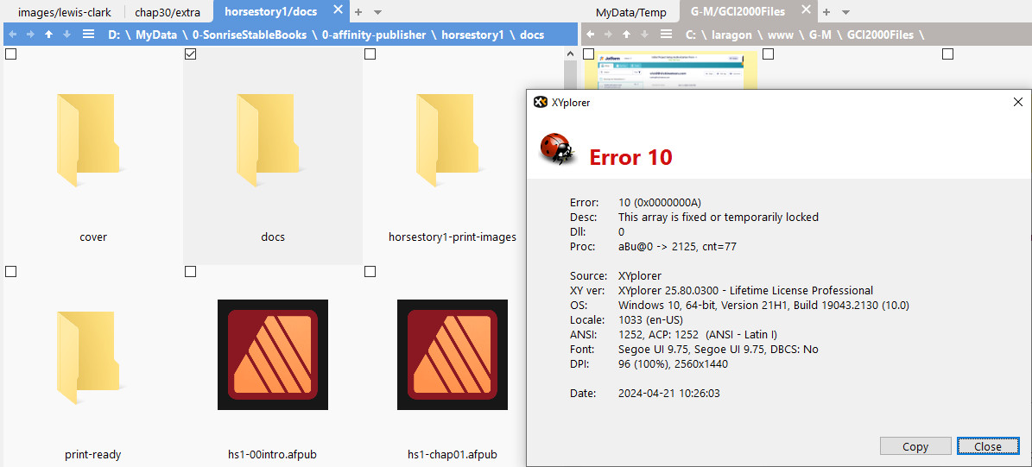Image resolution: width=1032 pixels, height=467 pixels.
Task: Click the XYplorer 25.80.0300 version line
Action: pyautogui.click(x=745, y=290)
